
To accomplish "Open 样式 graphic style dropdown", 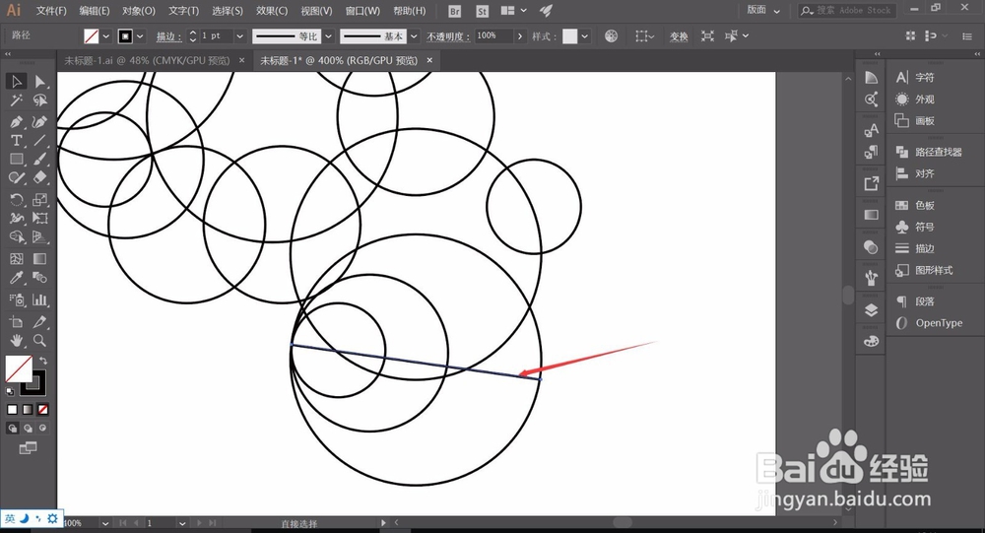I will pyautogui.click(x=585, y=36).
